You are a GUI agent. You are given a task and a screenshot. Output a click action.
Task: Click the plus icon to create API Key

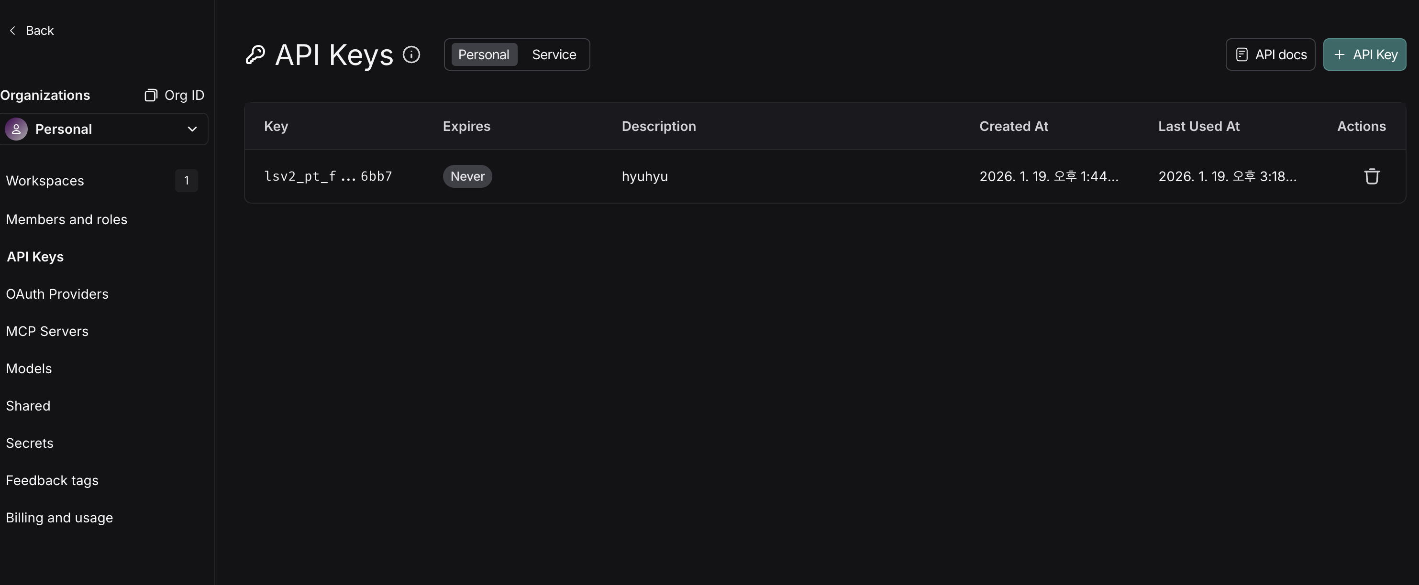pos(1339,54)
